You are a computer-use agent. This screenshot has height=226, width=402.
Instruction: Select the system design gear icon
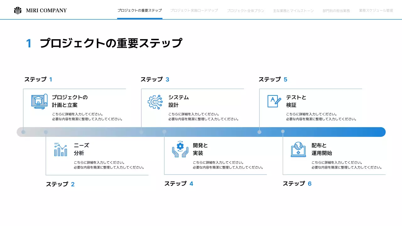tap(155, 101)
